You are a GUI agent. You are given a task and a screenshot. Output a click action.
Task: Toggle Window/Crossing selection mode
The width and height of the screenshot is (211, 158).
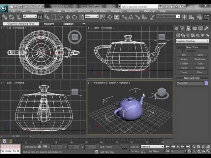click(x=60, y=17)
